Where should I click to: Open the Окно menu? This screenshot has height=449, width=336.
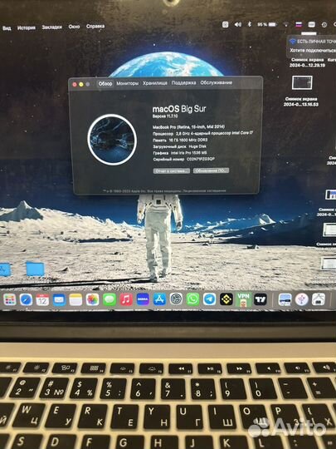(74, 27)
